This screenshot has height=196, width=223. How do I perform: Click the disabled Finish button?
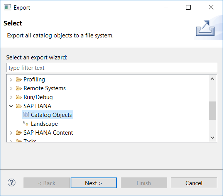click(x=144, y=183)
